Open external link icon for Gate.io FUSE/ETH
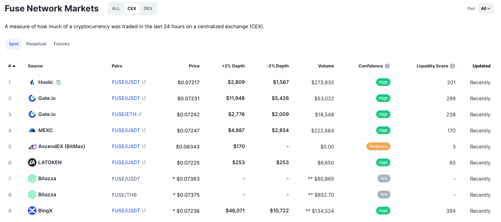501x222 pixels. tap(140, 114)
